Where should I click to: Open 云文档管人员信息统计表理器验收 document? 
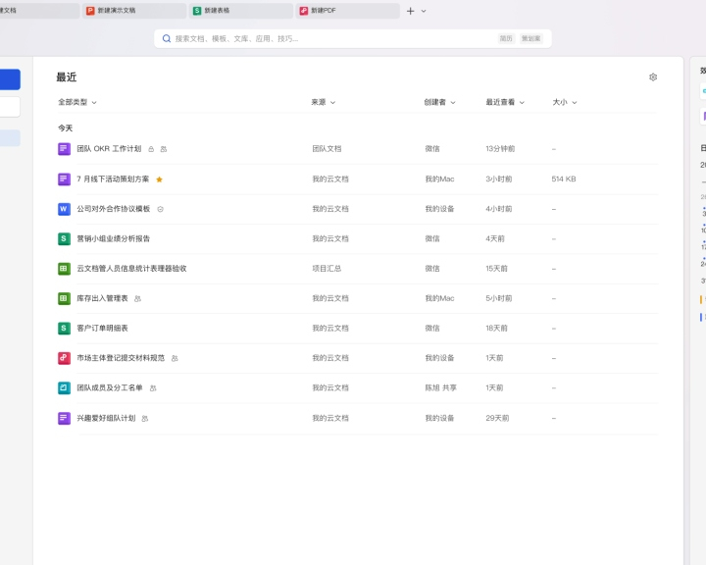131,269
